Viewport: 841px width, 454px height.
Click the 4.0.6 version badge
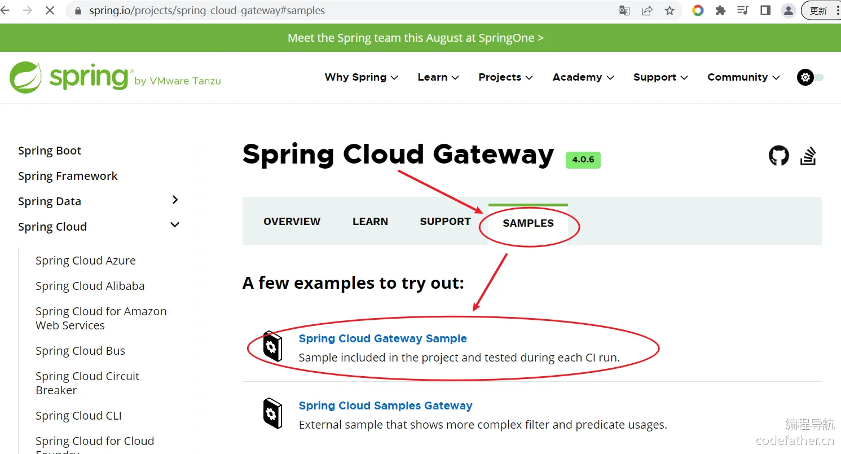[x=583, y=160]
